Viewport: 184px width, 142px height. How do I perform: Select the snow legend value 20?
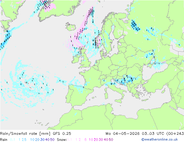96,140
